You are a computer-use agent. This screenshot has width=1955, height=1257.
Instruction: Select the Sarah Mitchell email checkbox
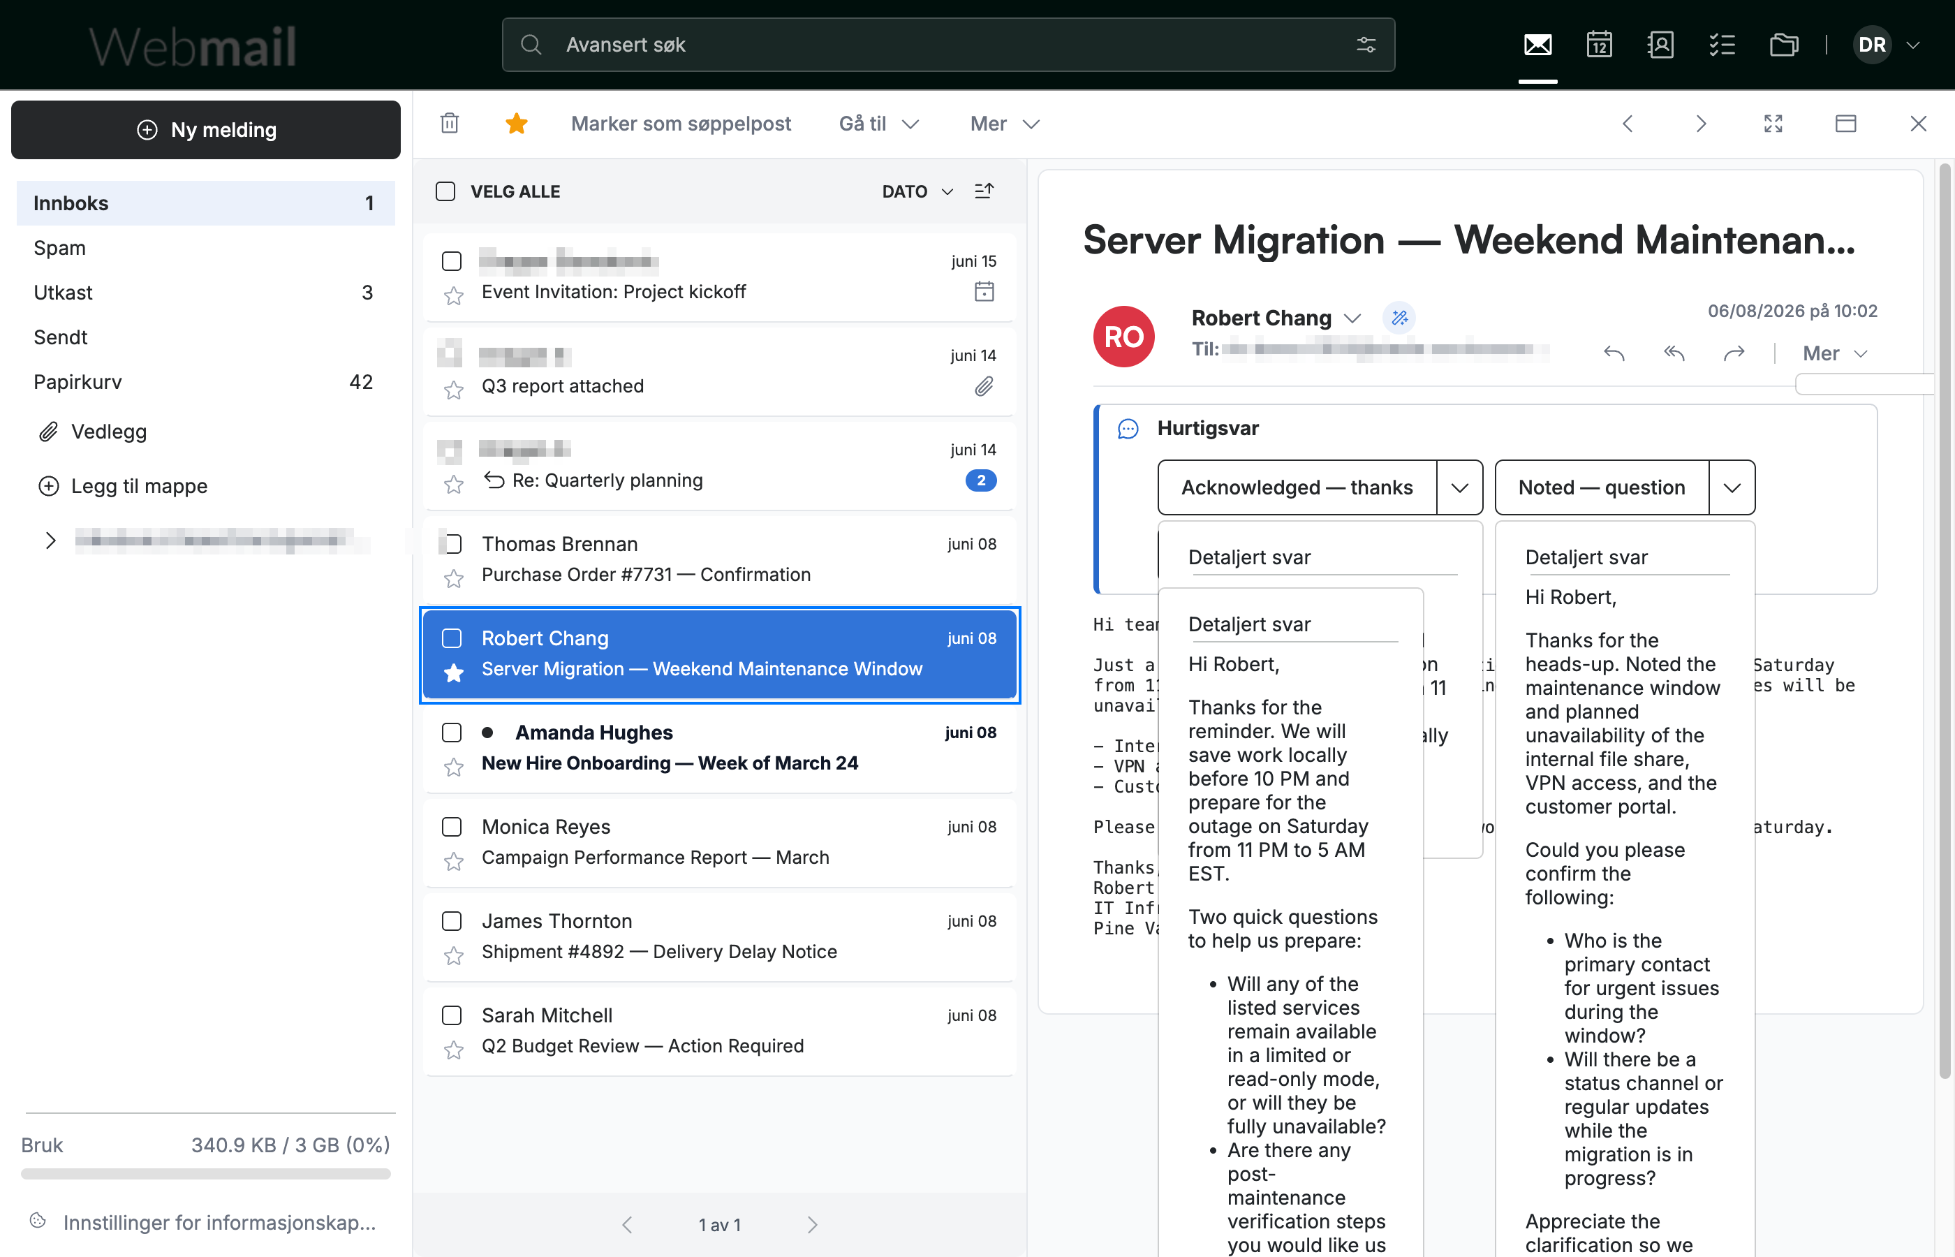coord(451,1015)
